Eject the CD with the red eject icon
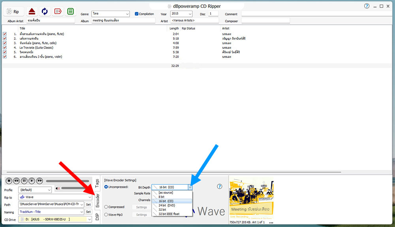Screen dimensions: 395x227 [x=32, y=11]
